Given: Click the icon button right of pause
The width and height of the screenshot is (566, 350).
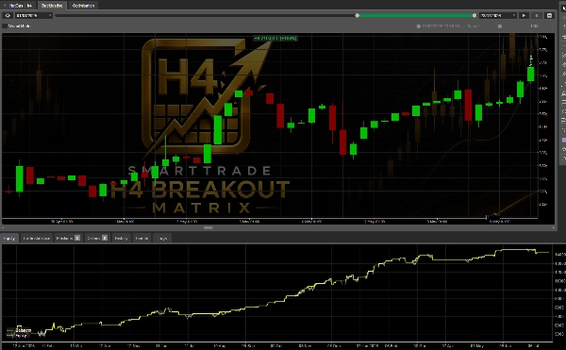Looking at the screenshot, I should pyautogui.click(x=549, y=15).
